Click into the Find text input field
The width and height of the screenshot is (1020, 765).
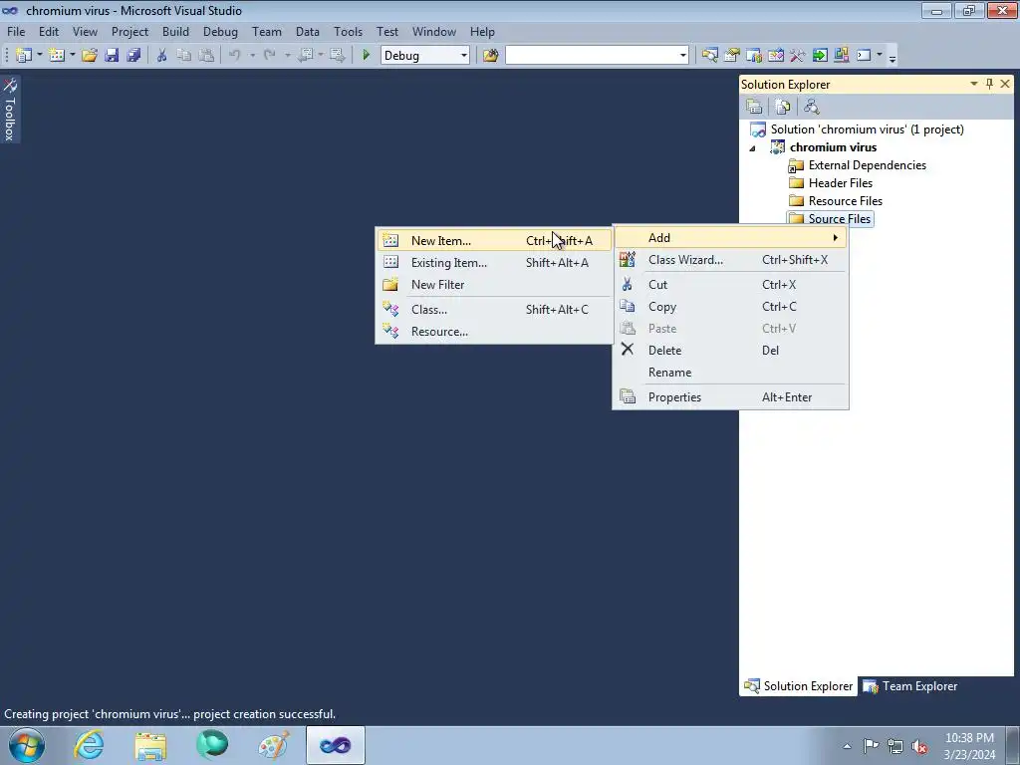coord(592,56)
